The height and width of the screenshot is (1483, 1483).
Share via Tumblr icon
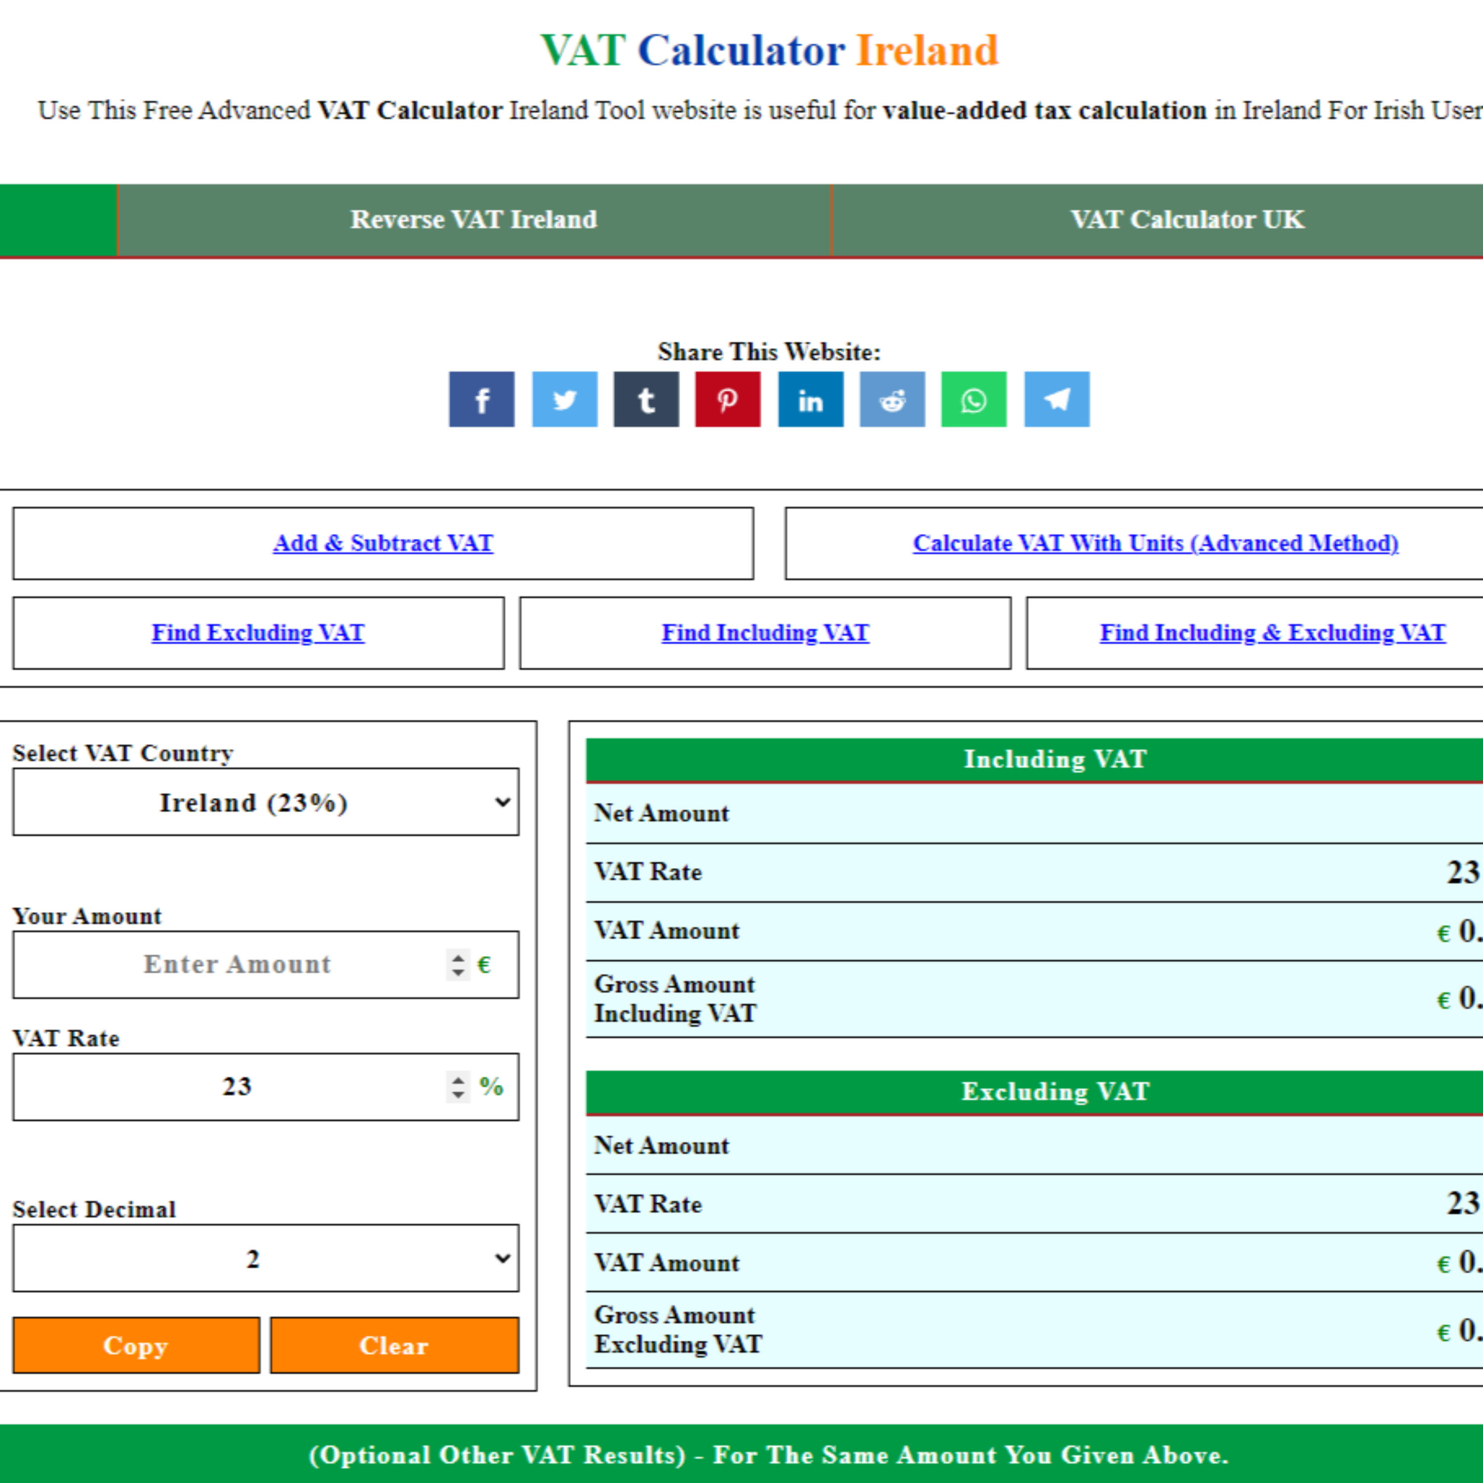(646, 399)
